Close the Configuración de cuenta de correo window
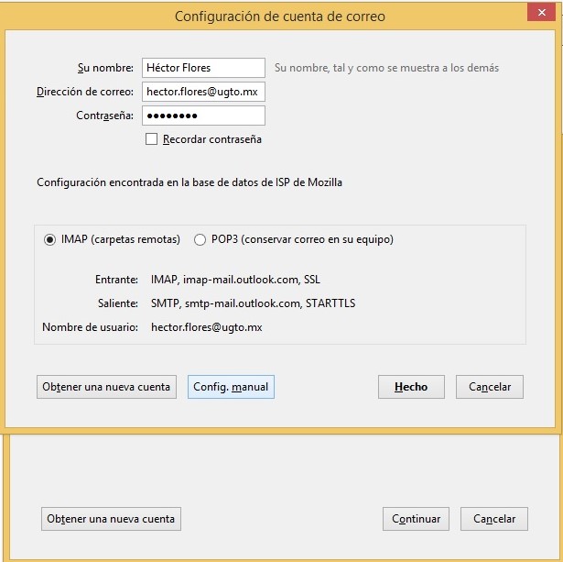The image size is (563, 562). click(x=539, y=13)
